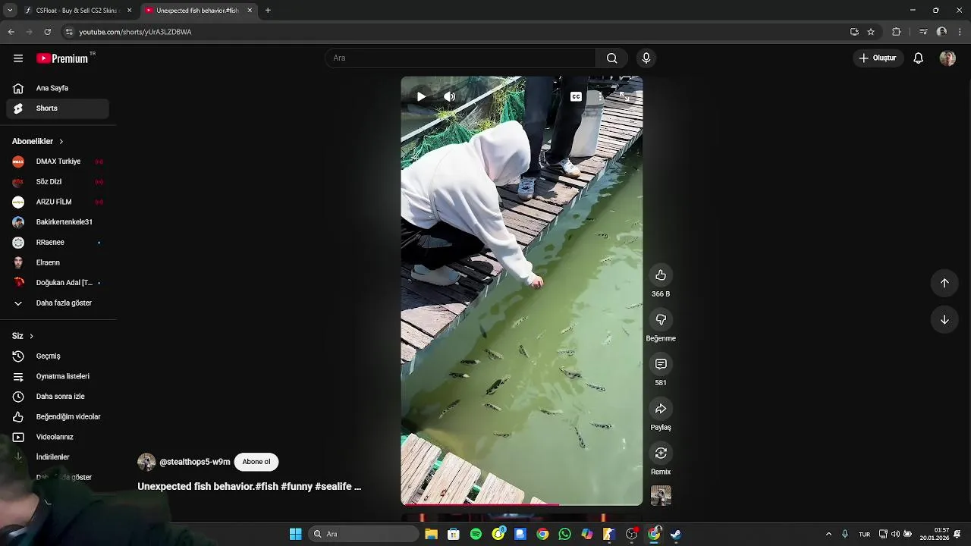
Task: Open the @stealthops5-w9m channel name link
Action: coord(195,462)
